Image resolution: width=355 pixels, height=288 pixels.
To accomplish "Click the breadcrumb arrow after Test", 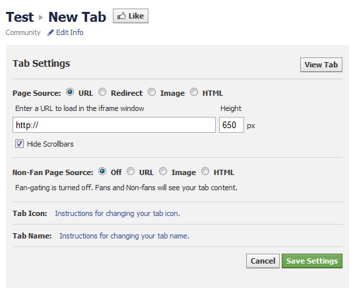I will point(41,17).
